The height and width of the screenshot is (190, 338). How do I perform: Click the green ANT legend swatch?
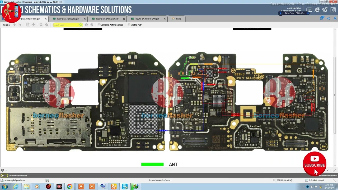(152, 164)
